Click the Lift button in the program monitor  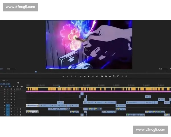pos(102,76)
